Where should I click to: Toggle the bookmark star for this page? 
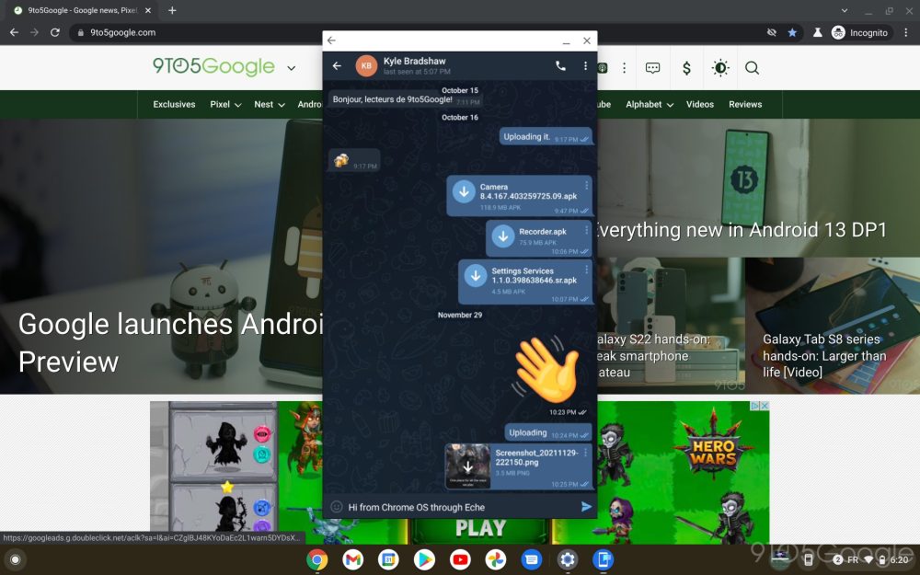point(792,32)
